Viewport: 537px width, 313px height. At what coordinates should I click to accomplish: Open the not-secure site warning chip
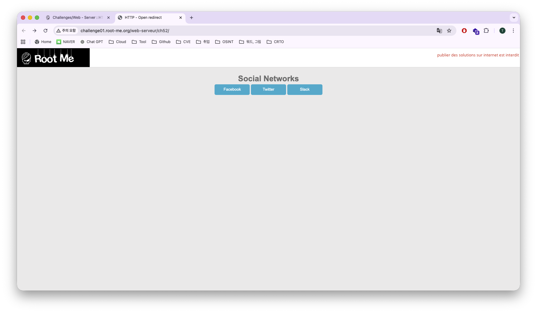pyautogui.click(x=66, y=31)
